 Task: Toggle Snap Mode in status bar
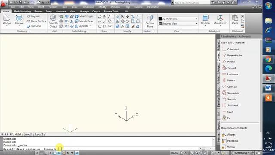tap(37, 153)
